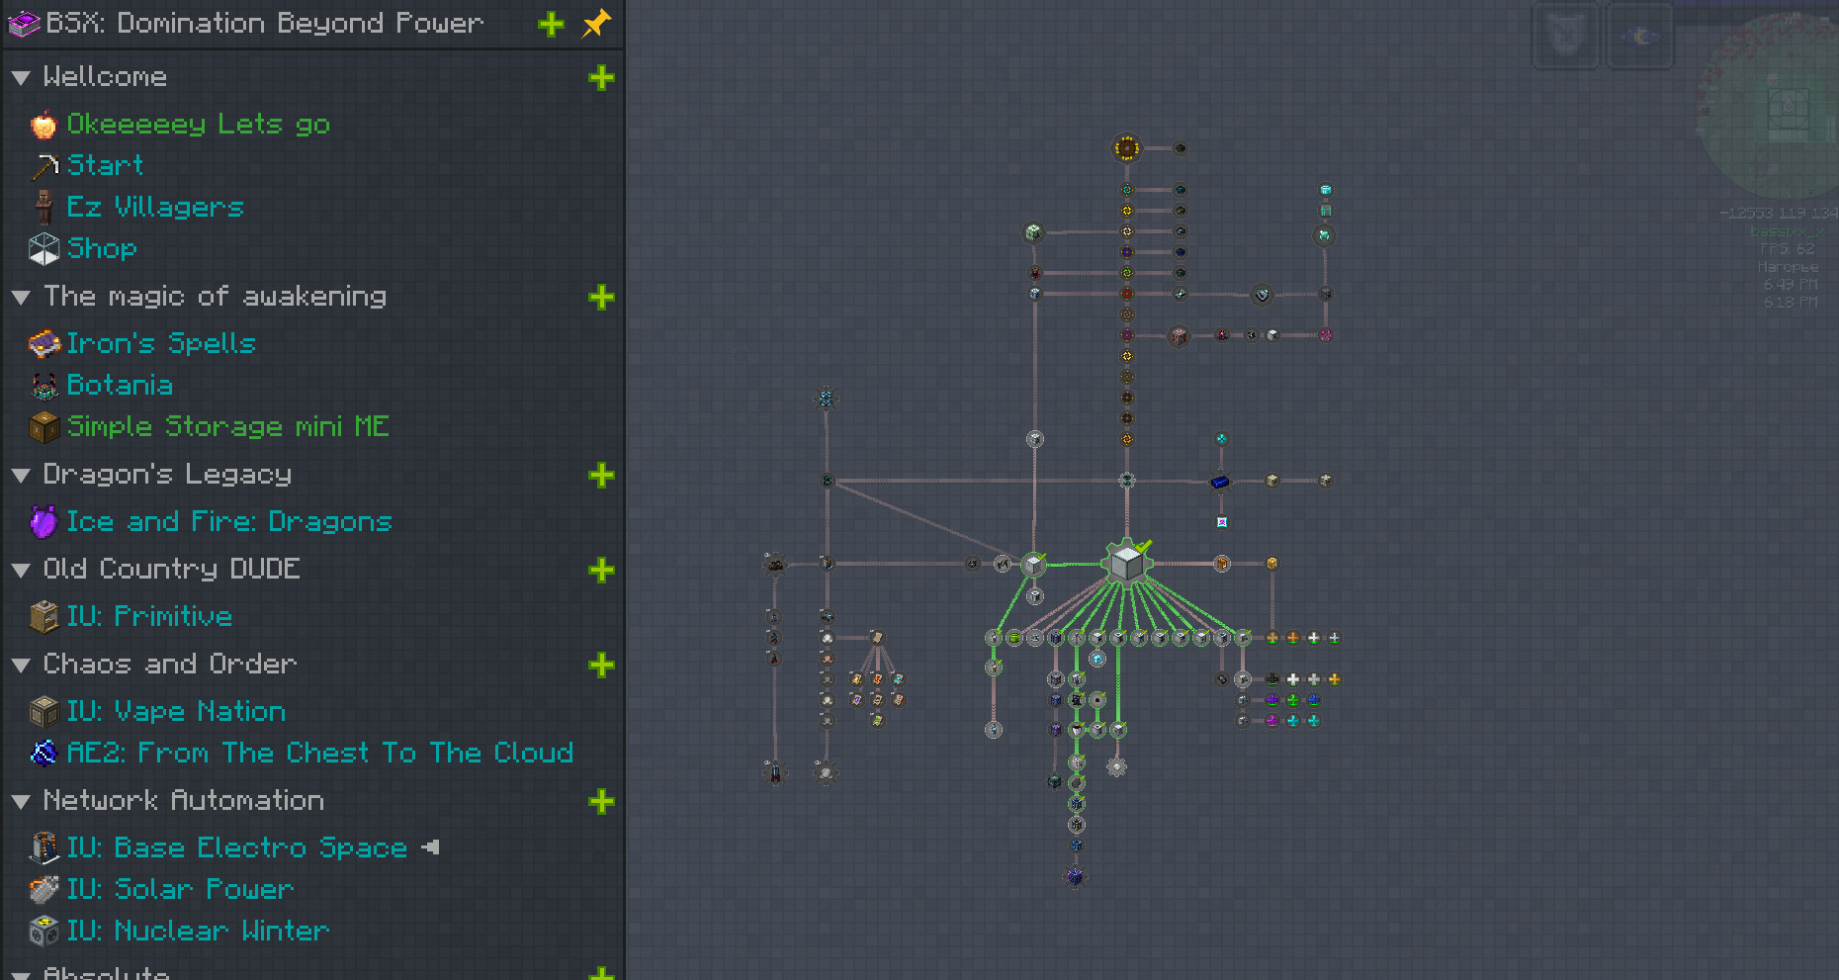Viewport: 1839px width, 980px height.
Task: Select the red cube quest node
Action: 1179,336
